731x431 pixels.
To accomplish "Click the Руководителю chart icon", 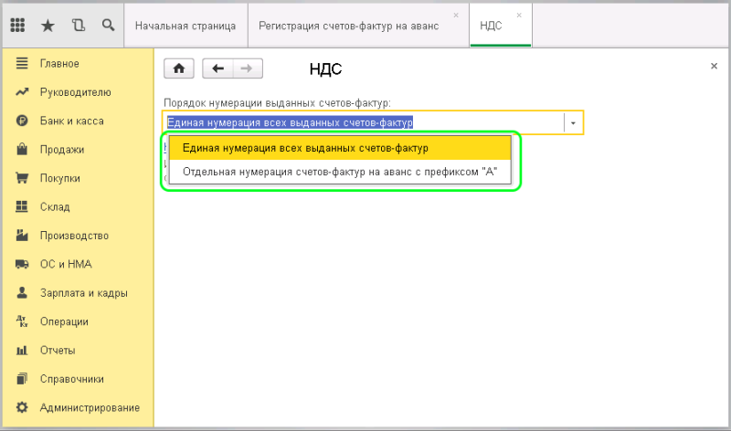I will click(x=22, y=92).
